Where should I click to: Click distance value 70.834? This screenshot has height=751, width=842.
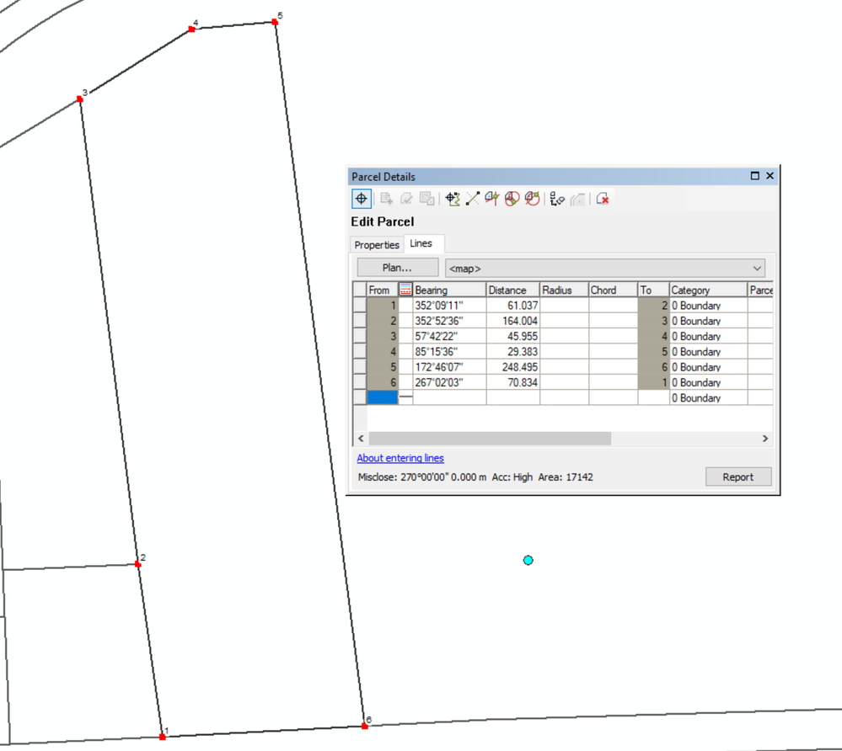[x=512, y=382]
